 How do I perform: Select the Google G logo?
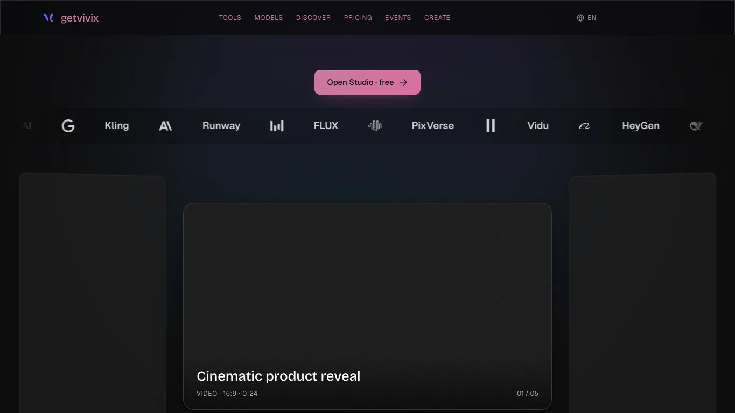click(68, 126)
